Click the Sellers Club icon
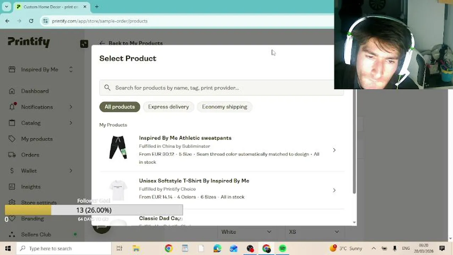 point(12,234)
